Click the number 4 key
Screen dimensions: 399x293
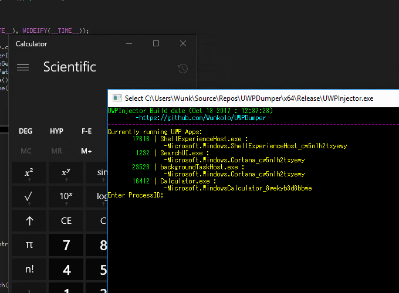66,269
